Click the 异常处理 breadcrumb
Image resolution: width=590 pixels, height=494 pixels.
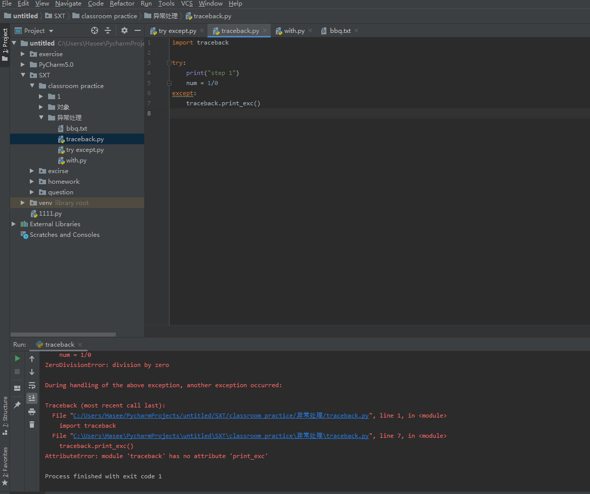coord(161,16)
